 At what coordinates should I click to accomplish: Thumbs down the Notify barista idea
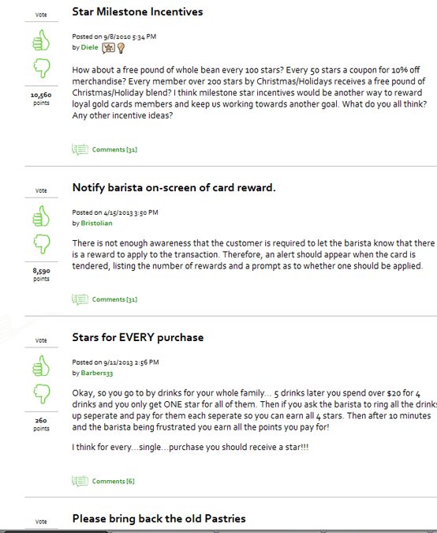[42, 244]
